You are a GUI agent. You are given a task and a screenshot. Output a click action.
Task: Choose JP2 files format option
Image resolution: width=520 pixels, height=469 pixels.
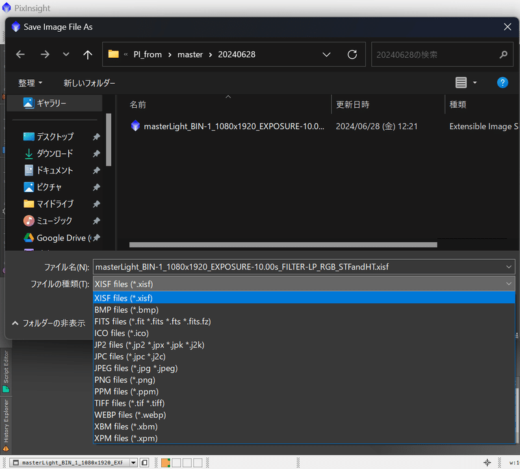tap(304, 345)
